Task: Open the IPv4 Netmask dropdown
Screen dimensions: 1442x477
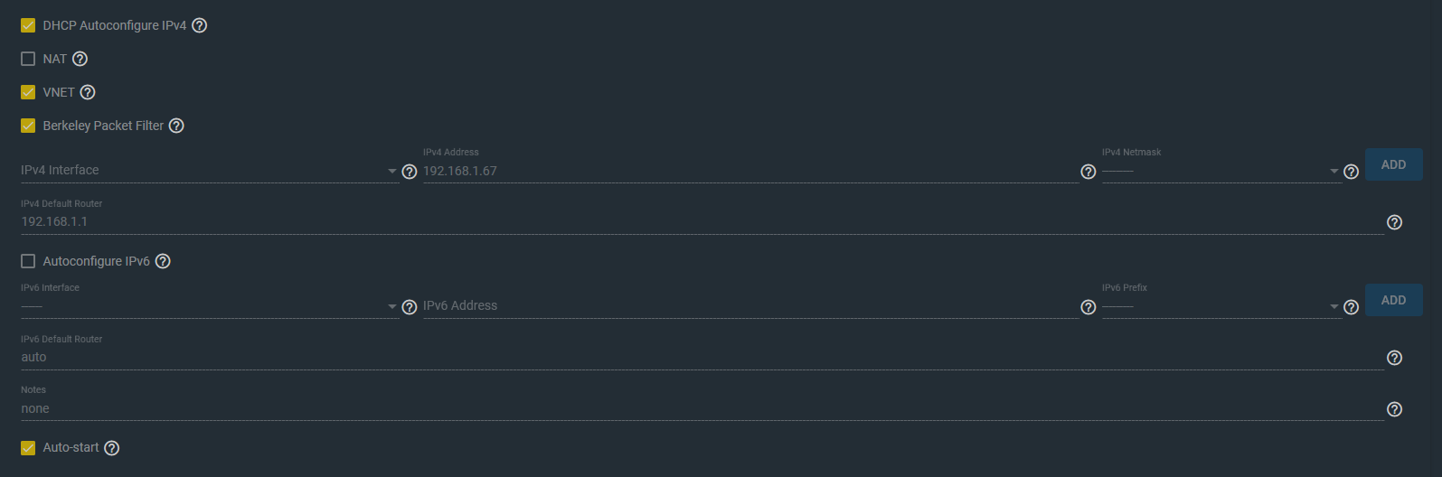Action: coord(1221,171)
